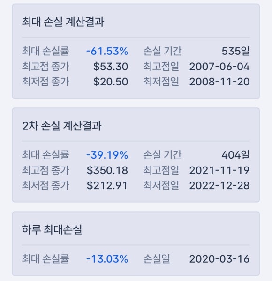Select the 2021-11-19 peak date
This screenshot has height=281, width=272.
coord(219,170)
